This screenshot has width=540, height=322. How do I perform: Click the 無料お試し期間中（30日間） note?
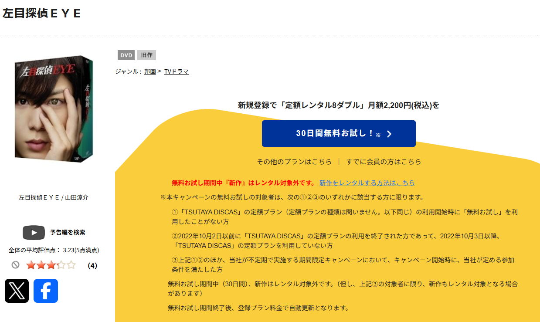pyautogui.click(x=343, y=288)
